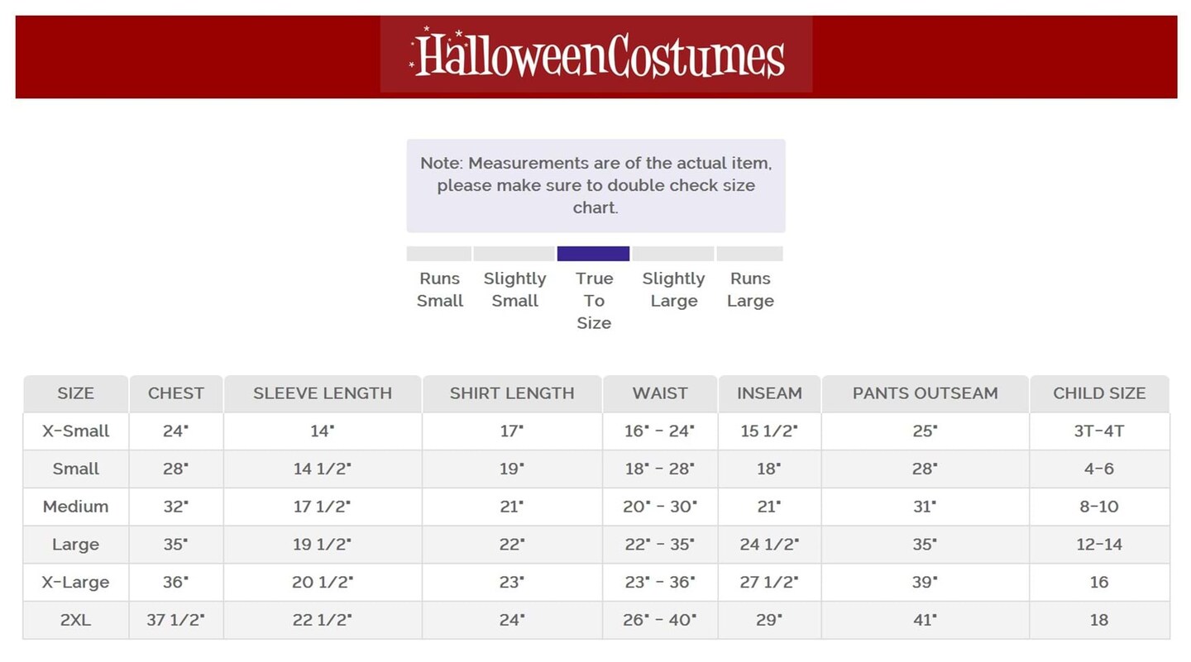Click the Runs Small fit segment
This screenshot has width=1191, height=662.
[439, 254]
